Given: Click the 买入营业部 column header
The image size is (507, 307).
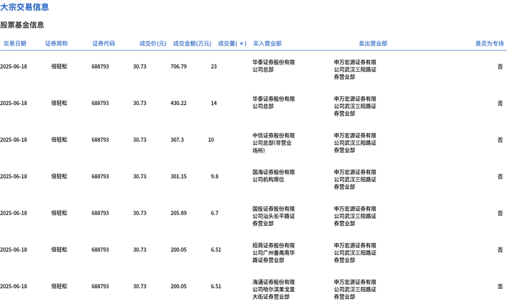Looking at the screenshot, I should point(267,43).
